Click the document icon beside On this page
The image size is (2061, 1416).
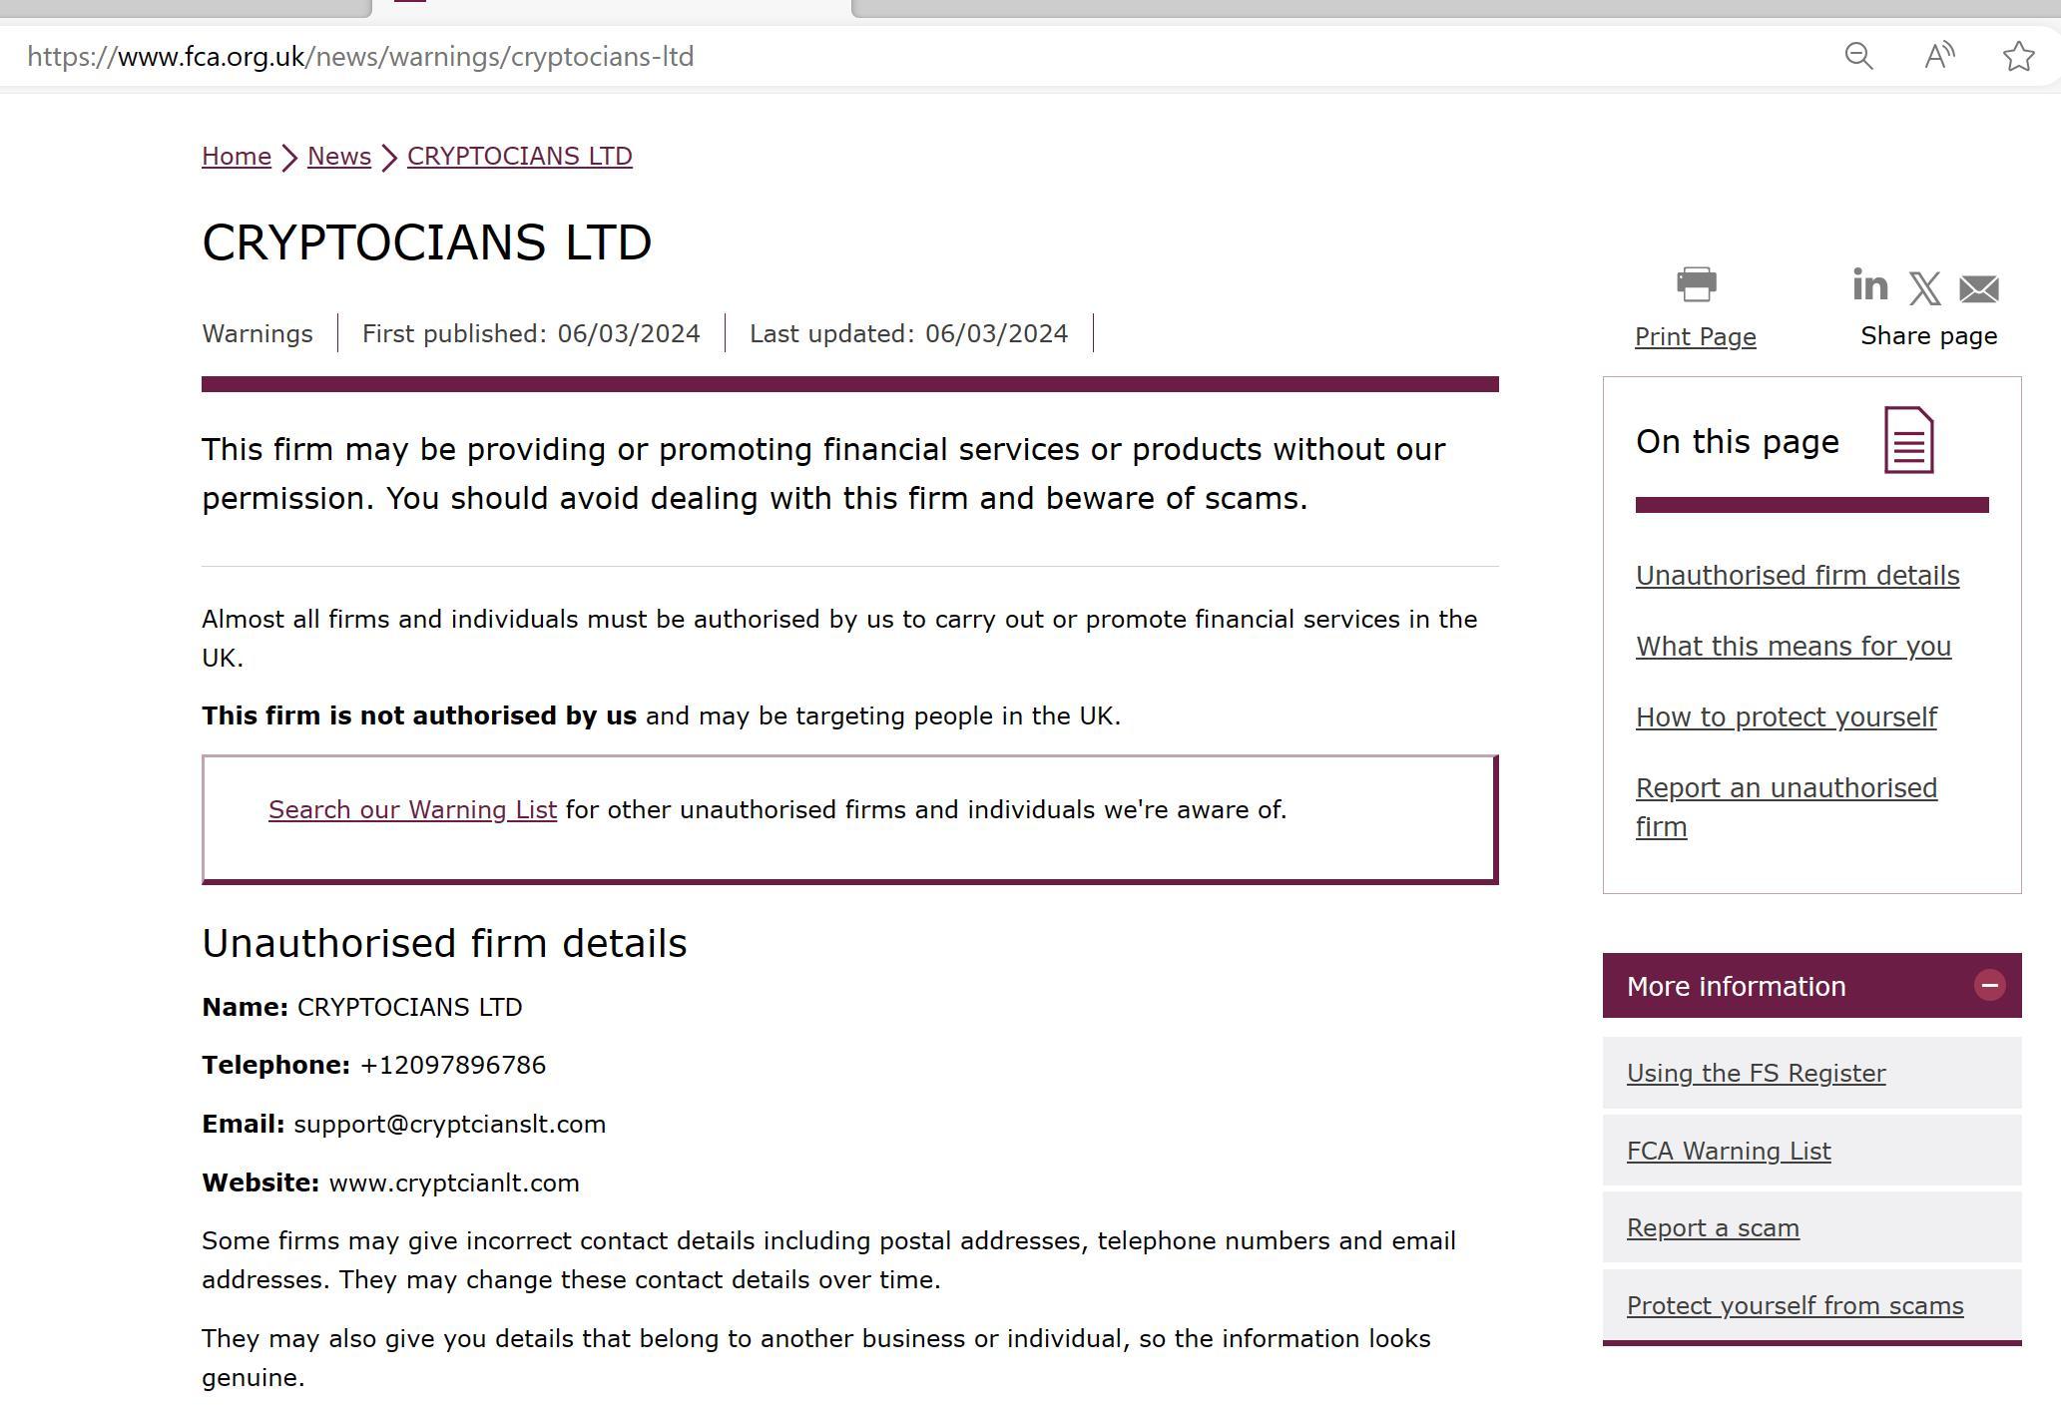click(1908, 440)
